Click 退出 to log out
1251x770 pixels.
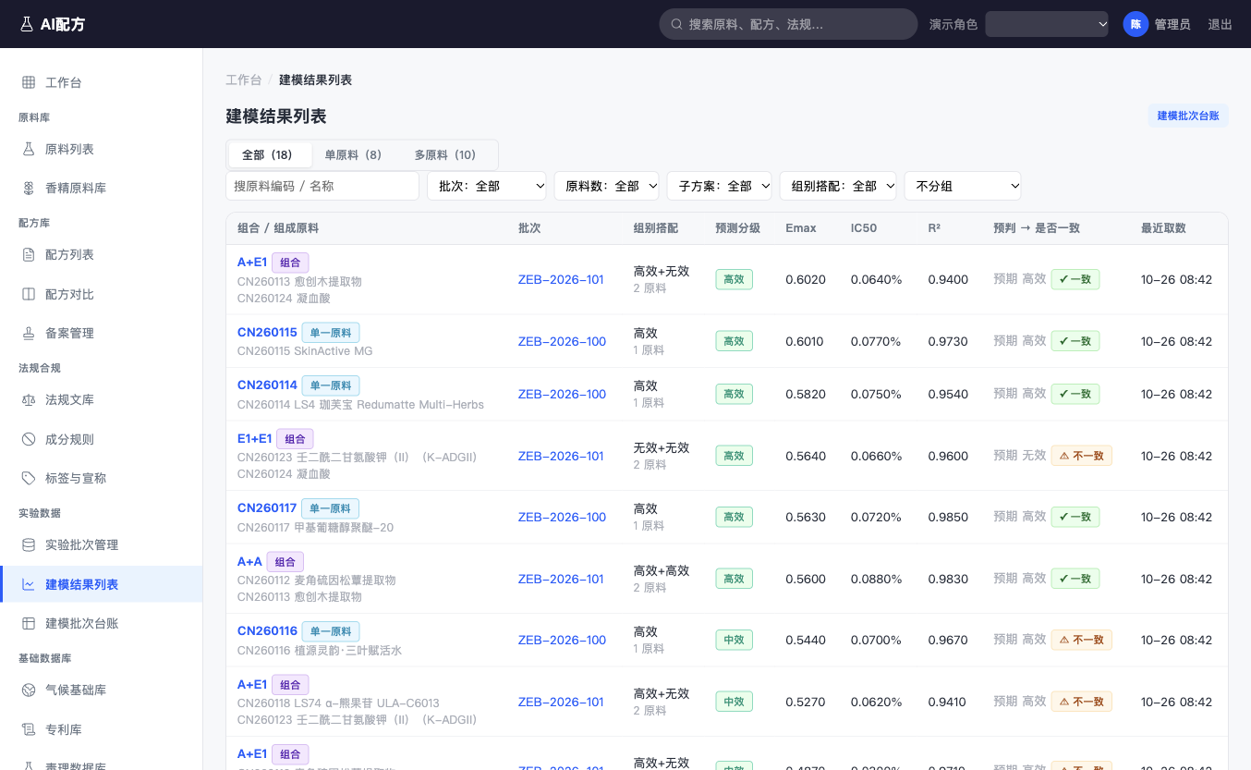1220,24
